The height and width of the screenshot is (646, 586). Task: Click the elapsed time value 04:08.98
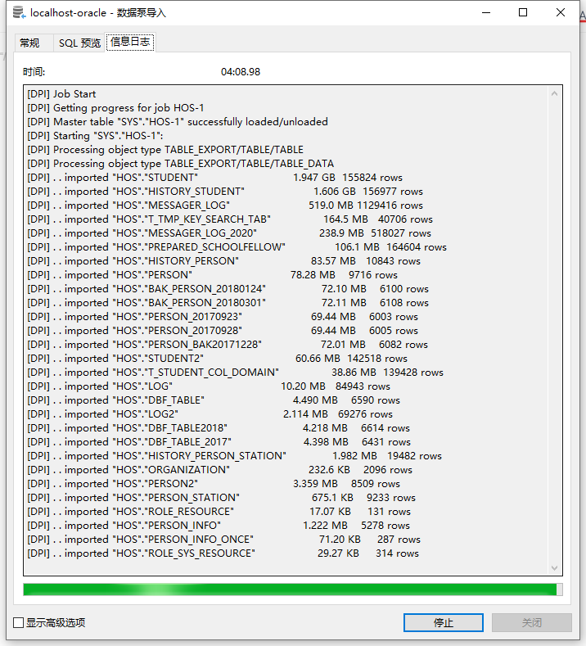(x=241, y=72)
